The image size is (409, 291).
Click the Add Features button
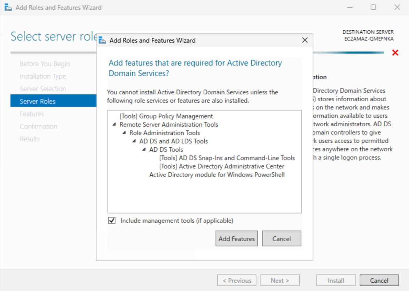tap(237, 239)
